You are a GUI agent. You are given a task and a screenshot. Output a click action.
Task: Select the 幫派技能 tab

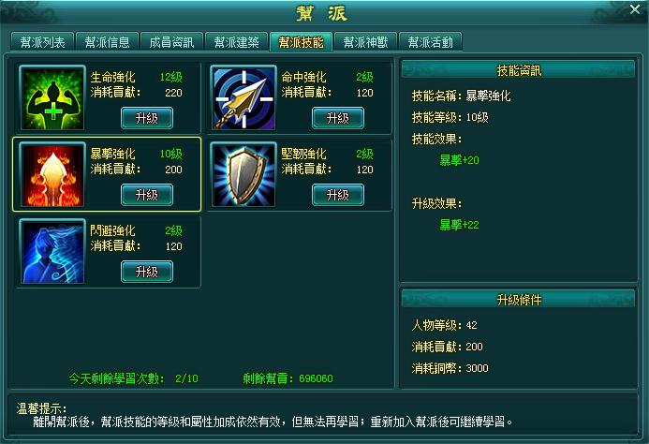[301, 42]
